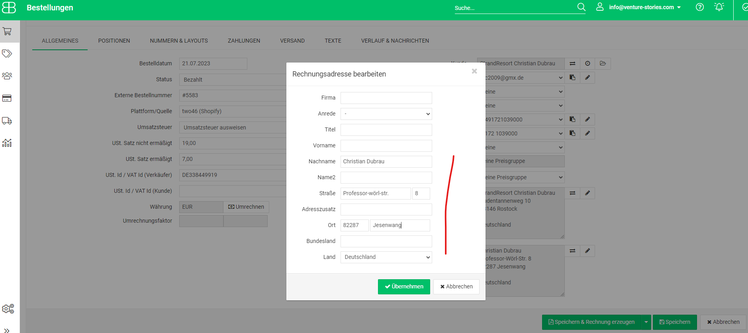Open the Land dropdown showing Deutschland
This screenshot has height=333, width=748.
pos(386,257)
